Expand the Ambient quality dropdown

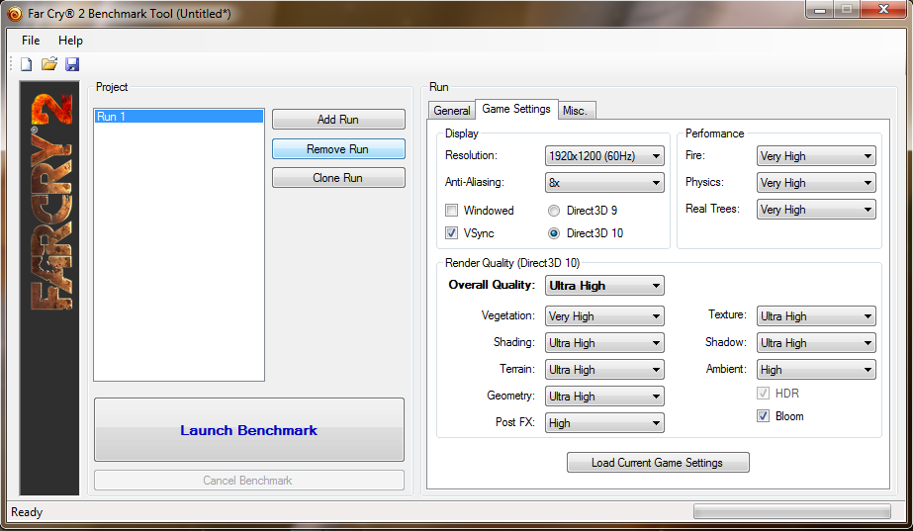click(x=816, y=370)
